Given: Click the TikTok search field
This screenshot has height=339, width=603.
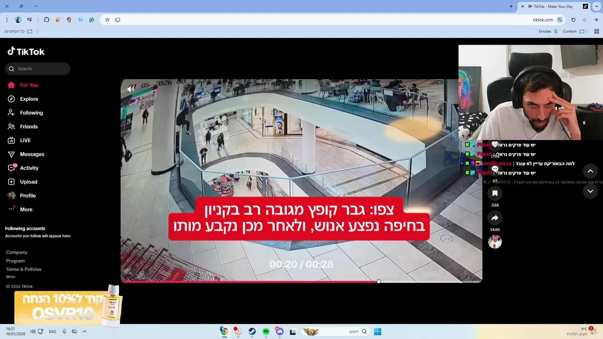Looking at the screenshot, I should (x=38, y=69).
